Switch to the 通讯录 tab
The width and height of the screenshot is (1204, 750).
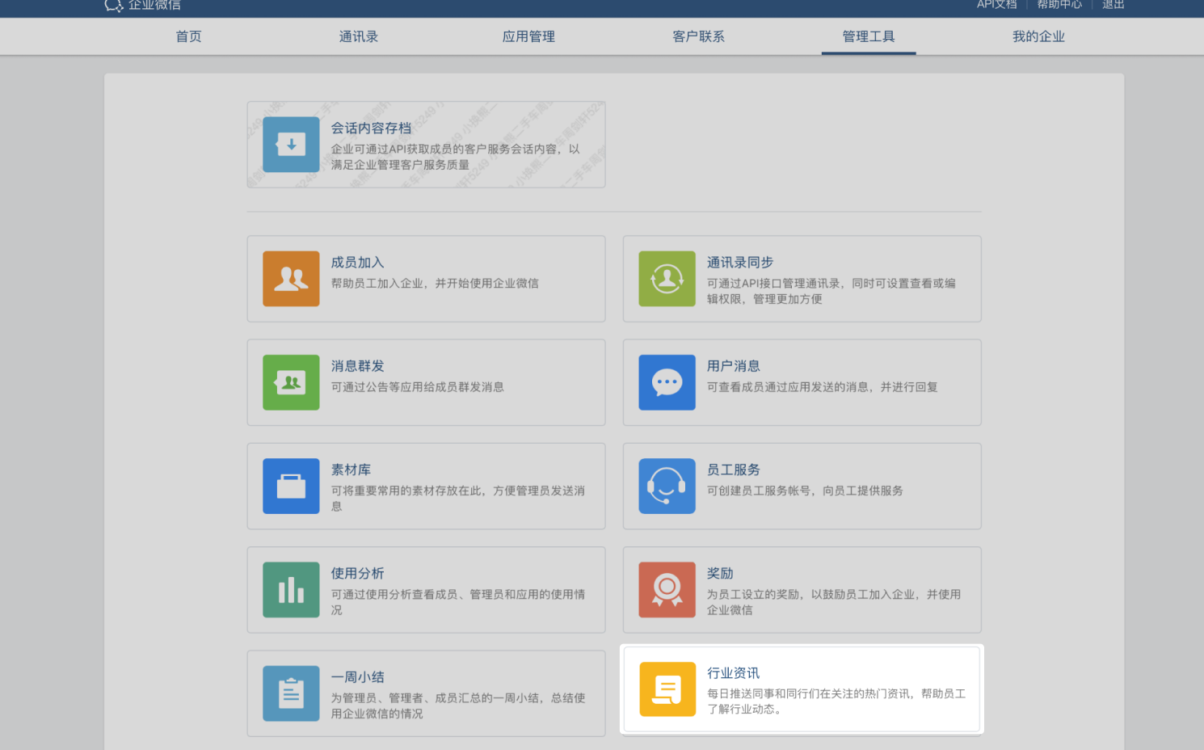[359, 36]
